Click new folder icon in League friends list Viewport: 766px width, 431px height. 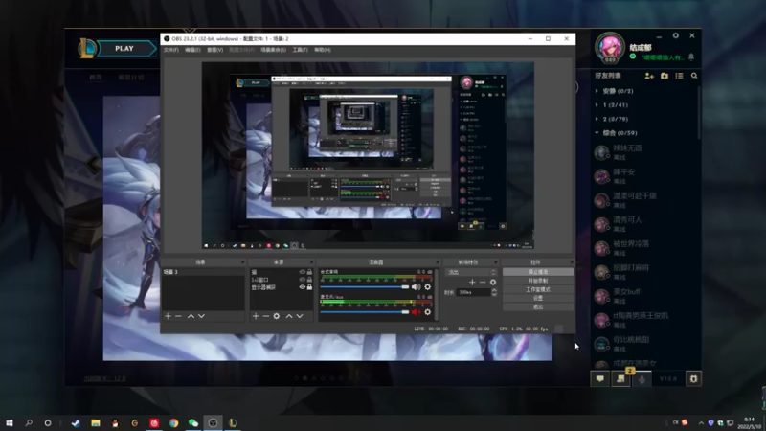tap(665, 76)
